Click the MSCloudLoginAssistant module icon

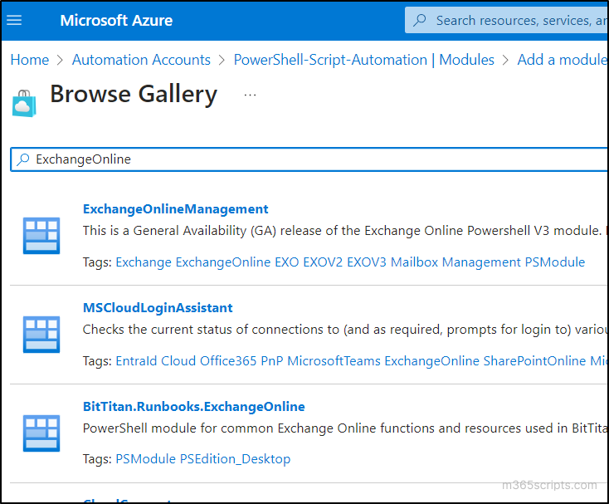click(x=41, y=335)
